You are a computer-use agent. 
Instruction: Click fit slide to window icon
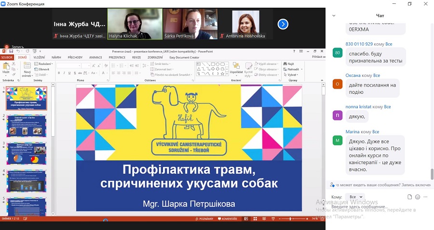pyautogui.click(x=322, y=218)
